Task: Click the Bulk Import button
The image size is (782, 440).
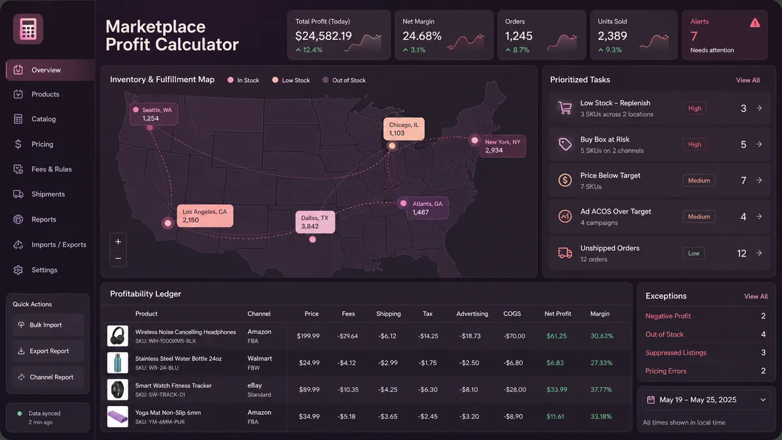Action: coord(48,325)
